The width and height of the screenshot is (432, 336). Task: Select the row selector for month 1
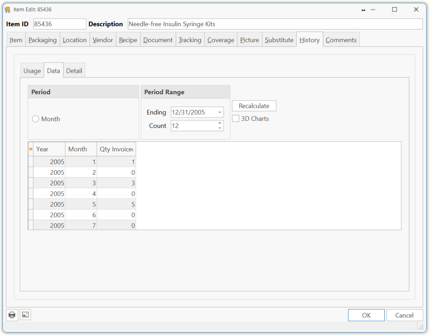coord(30,162)
